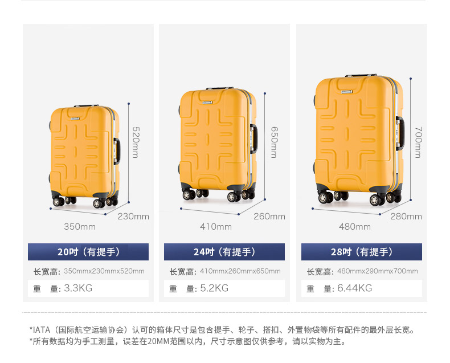This screenshot has height=363, width=450.
Task: Click the 480mmx290mmx700mm dimensions text
Action: pyautogui.click(x=378, y=271)
